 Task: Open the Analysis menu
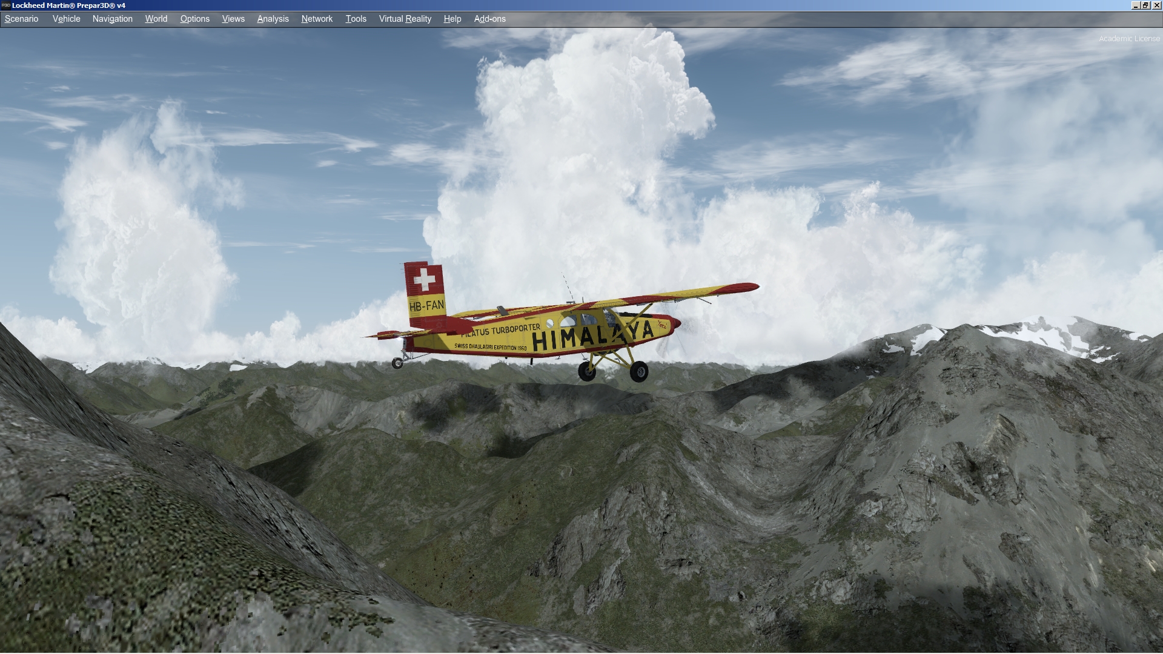tap(273, 19)
